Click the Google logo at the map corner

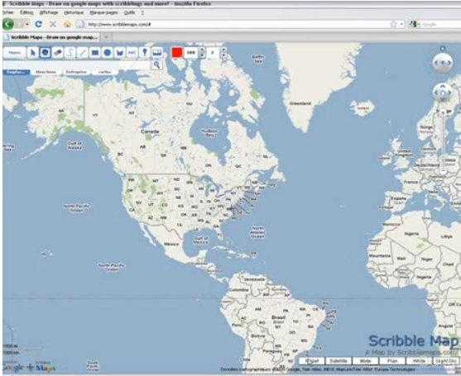coord(13,367)
